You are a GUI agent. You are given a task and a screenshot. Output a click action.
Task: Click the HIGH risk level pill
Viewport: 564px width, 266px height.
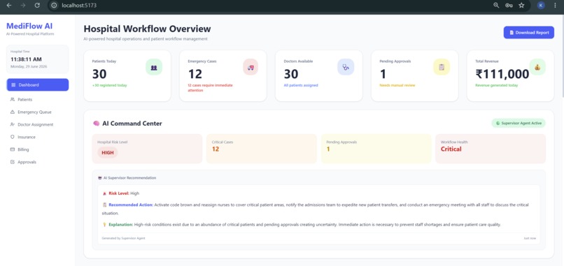point(108,153)
